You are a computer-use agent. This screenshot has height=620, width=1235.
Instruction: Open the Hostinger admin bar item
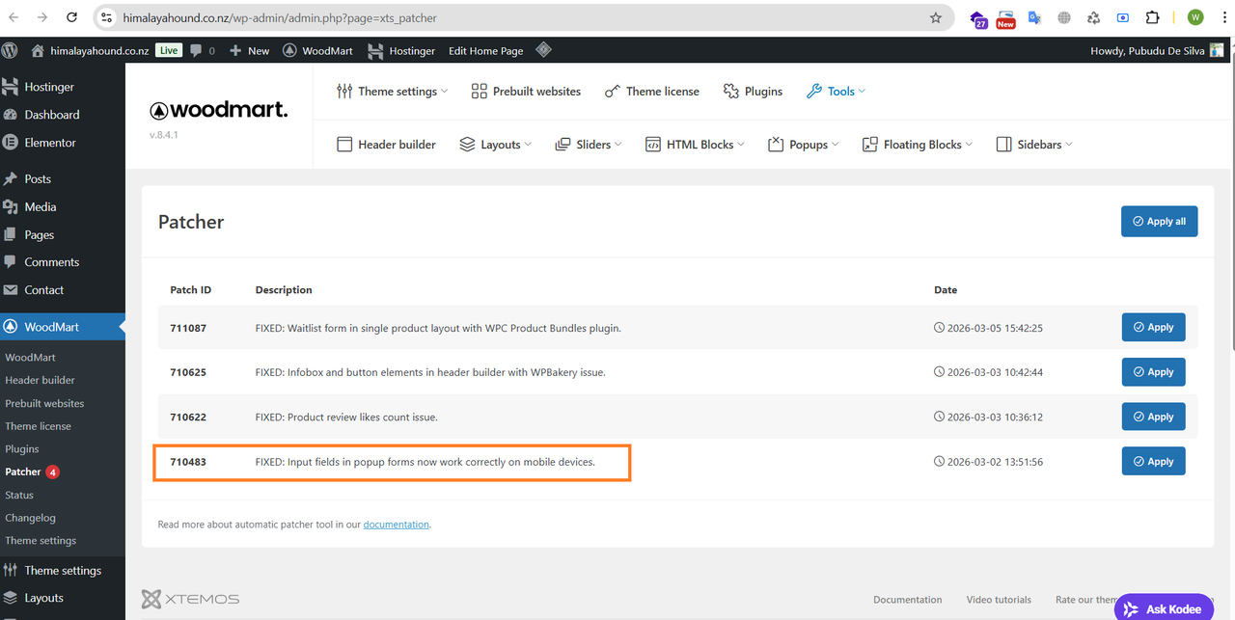401,50
